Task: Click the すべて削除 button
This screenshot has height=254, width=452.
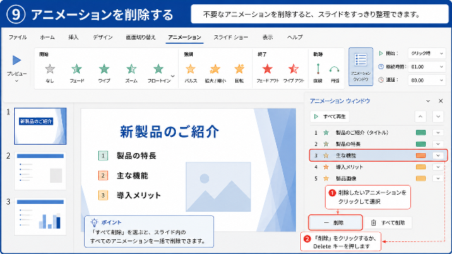Action: pyautogui.click(x=388, y=223)
